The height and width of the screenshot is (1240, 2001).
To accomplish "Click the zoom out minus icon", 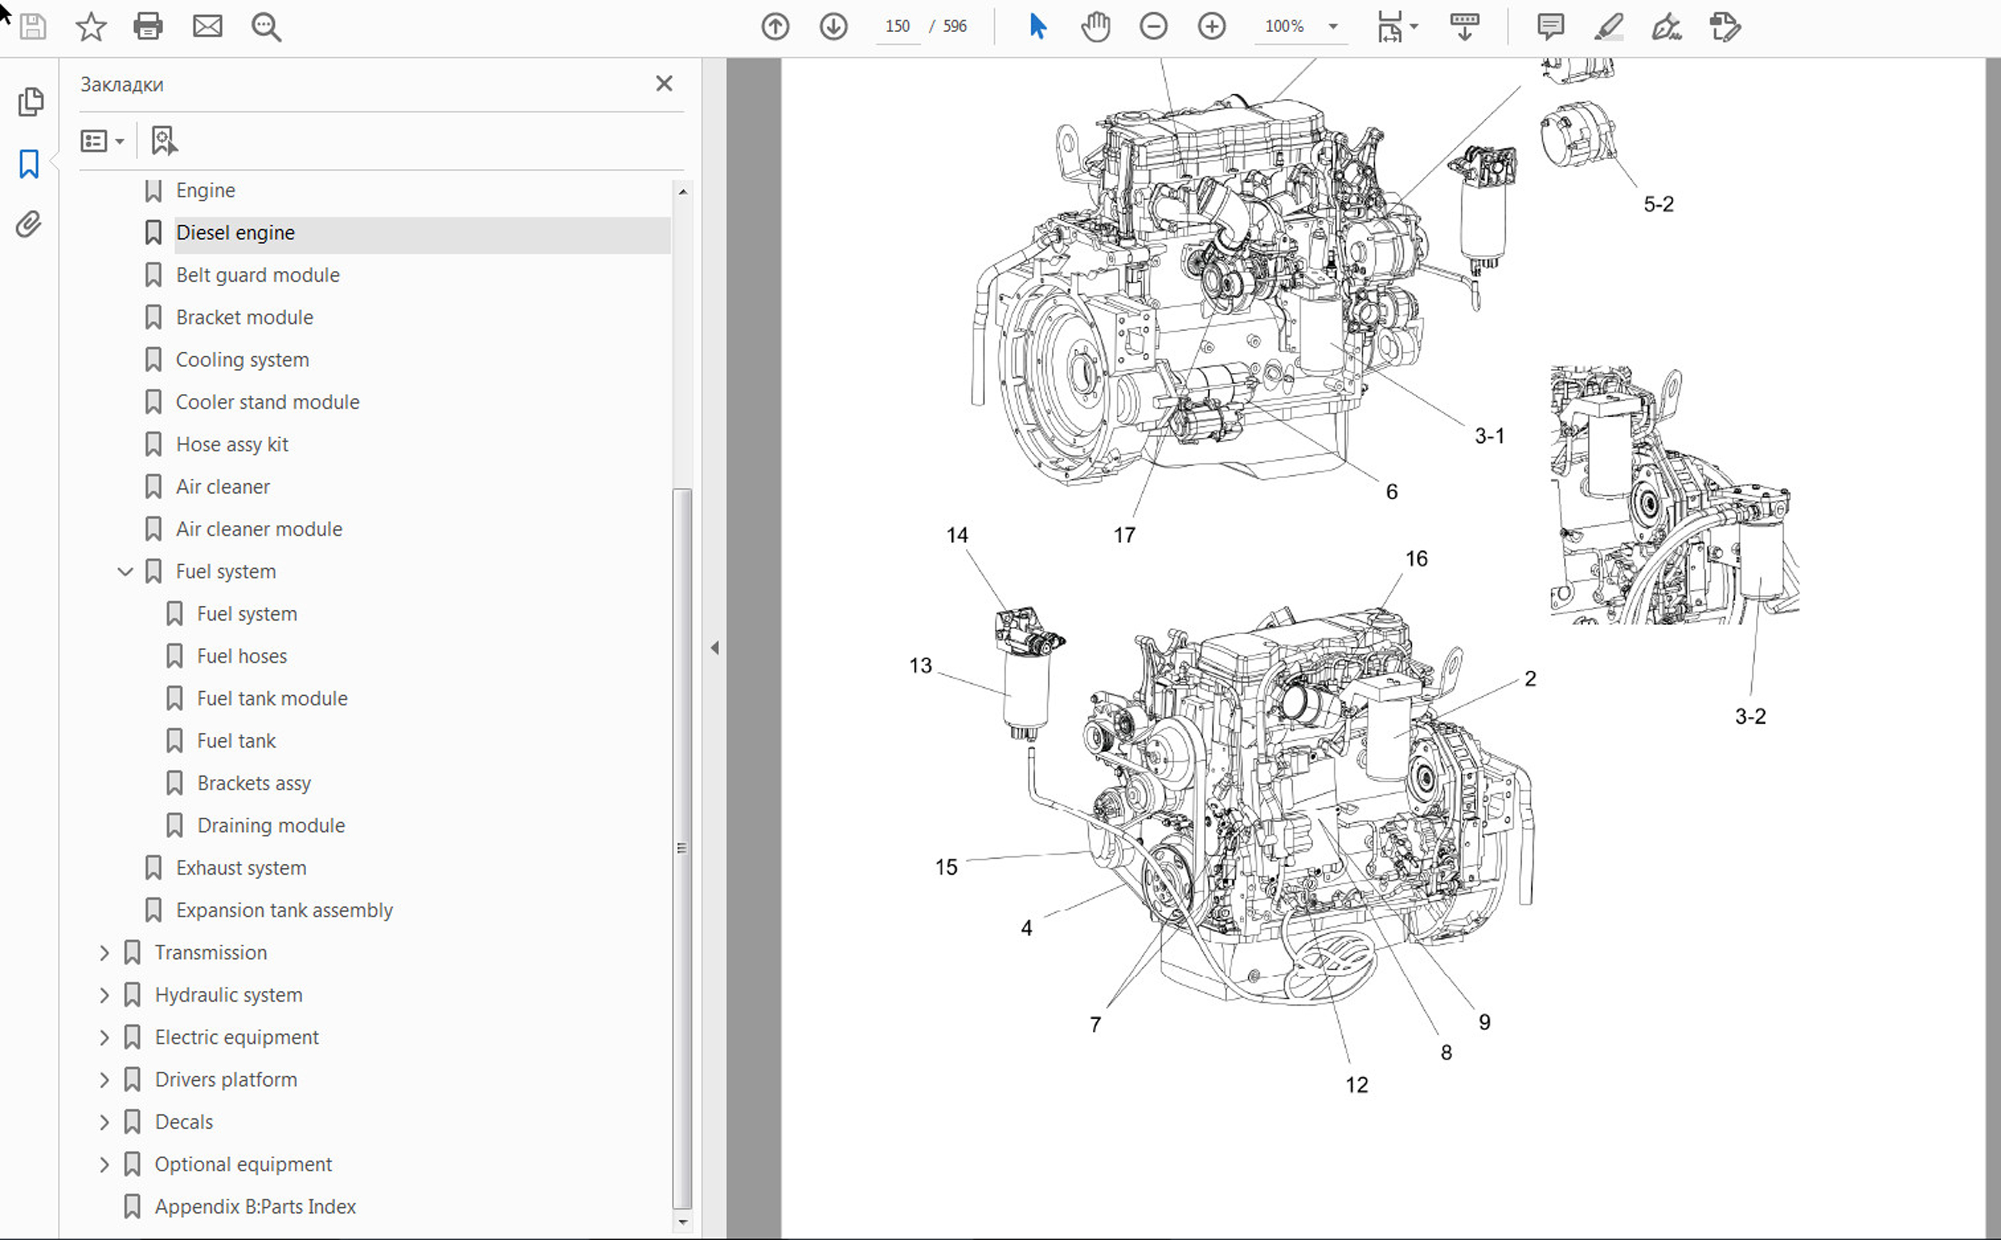I will click(x=1153, y=26).
